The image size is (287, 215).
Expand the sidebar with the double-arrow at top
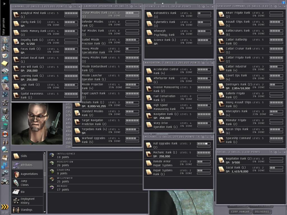click(4, 4)
